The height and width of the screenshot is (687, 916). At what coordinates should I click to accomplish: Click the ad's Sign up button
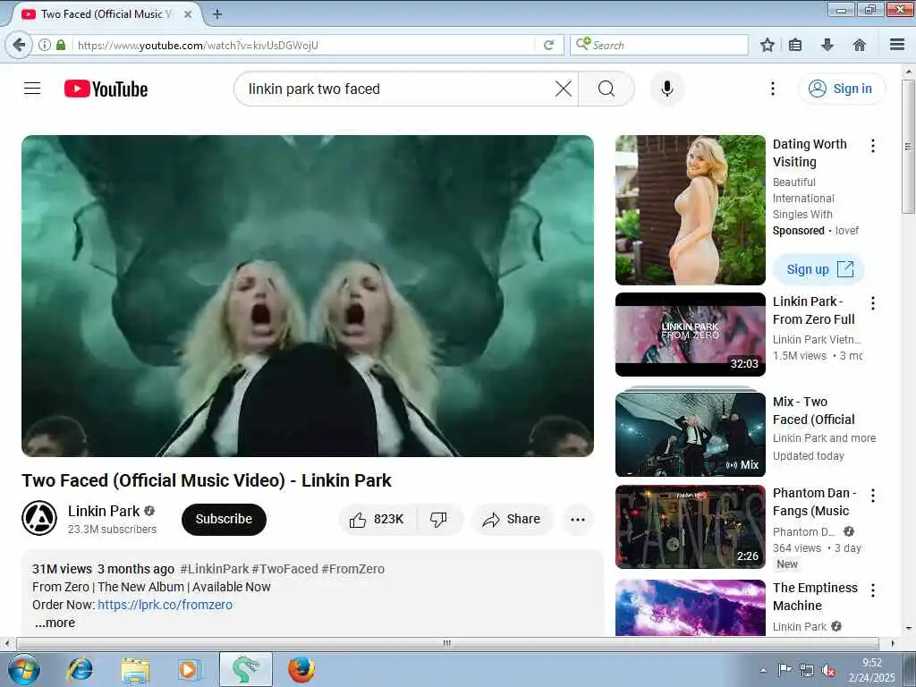click(x=818, y=269)
